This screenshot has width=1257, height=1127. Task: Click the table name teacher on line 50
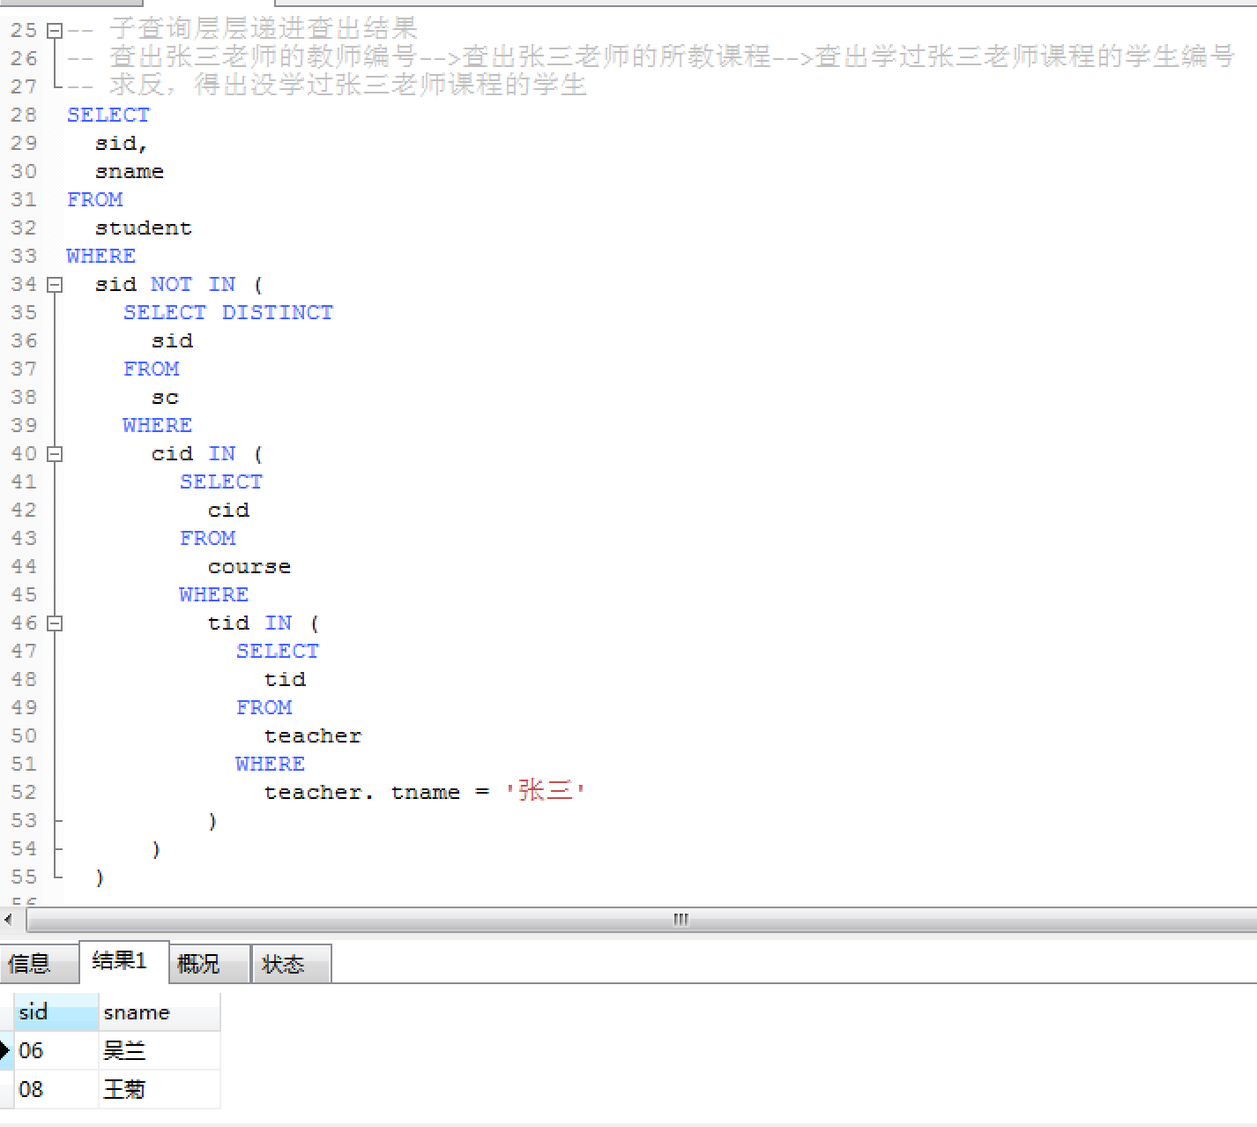(x=313, y=736)
